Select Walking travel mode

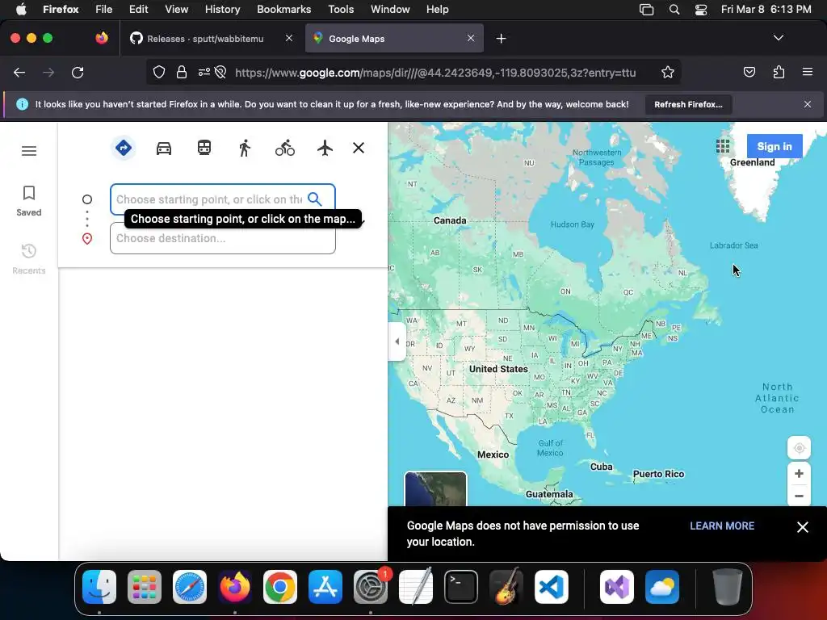point(244,149)
